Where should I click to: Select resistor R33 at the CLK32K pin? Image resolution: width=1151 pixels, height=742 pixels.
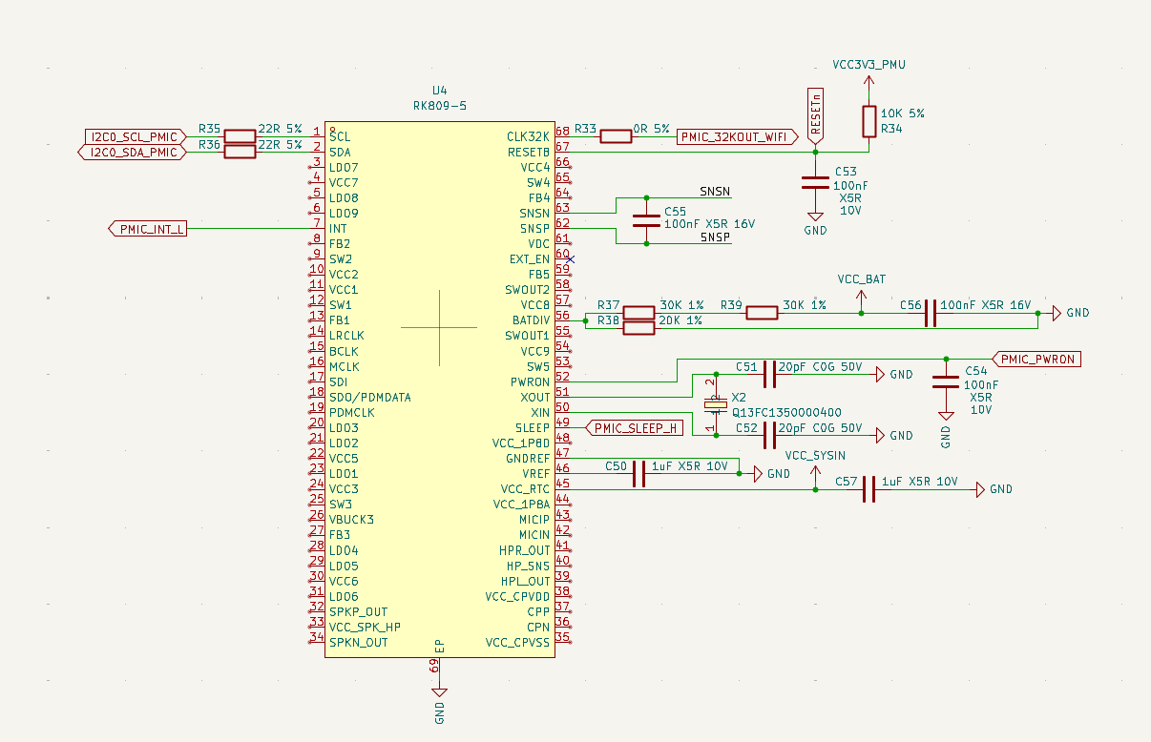click(x=616, y=136)
